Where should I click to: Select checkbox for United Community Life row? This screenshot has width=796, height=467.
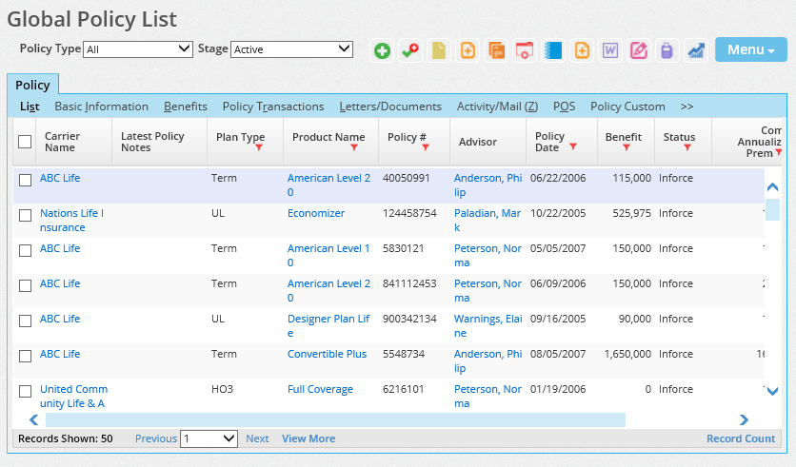[x=26, y=391]
